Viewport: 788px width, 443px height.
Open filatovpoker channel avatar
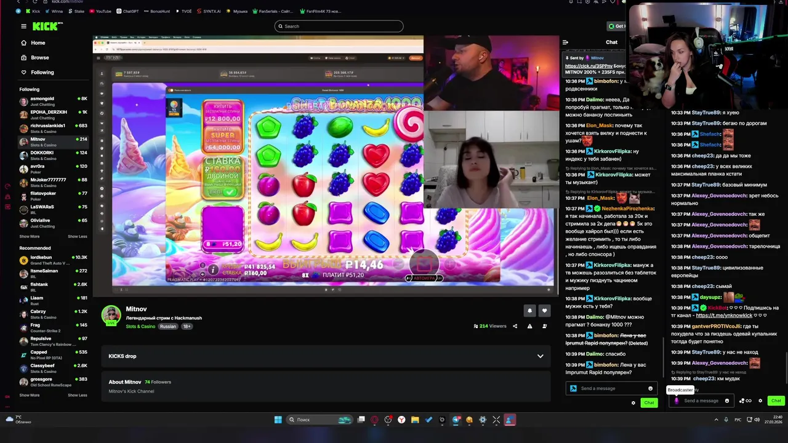(23, 196)
